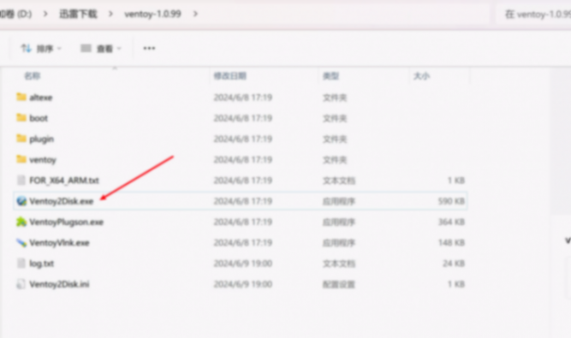Click drive (D:) breadcrumb segment
Image resolution: width=571 pixels, height=338 pixels.
[x=15, y=14]
